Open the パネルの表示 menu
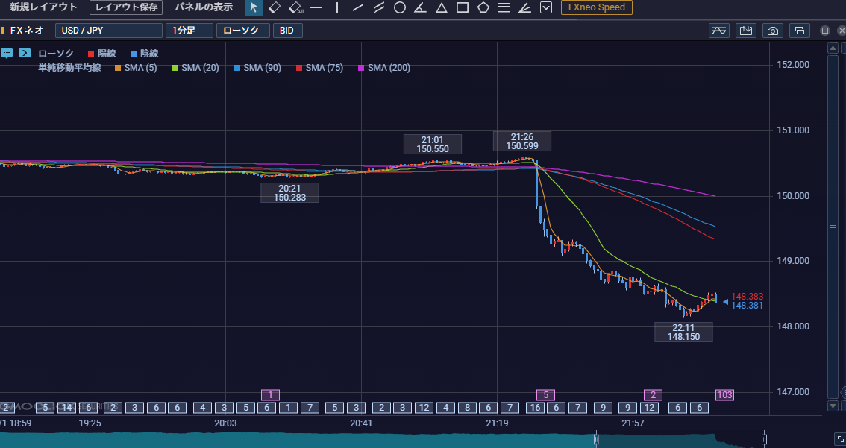 click(x=204, y=7)
